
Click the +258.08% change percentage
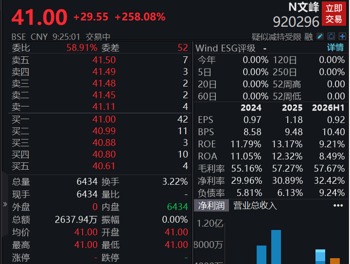pyautogui.click(x=140, y=17)
